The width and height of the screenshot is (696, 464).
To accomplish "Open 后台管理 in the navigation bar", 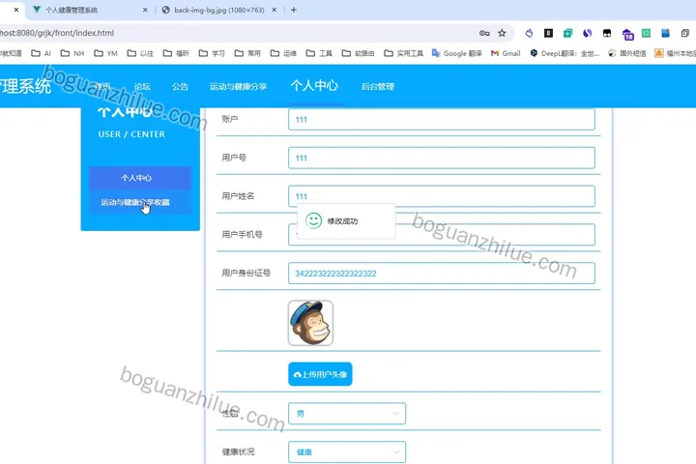I will pyautogui.click(x=378, y=87).
